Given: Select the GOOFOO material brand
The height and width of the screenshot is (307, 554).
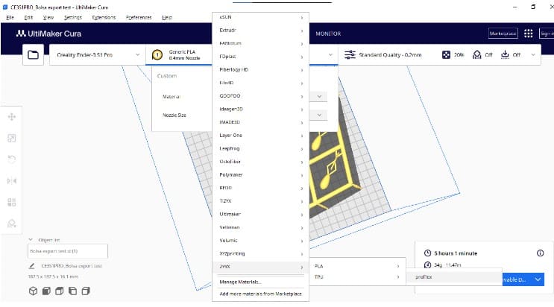Looking at the screenshot, I should coord(260,95).
